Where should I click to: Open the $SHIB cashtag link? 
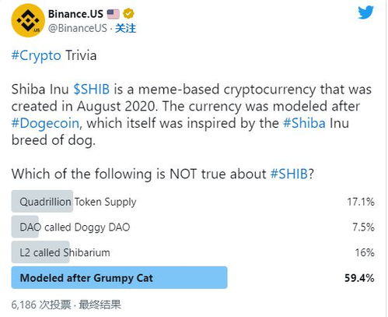[92, 89]
